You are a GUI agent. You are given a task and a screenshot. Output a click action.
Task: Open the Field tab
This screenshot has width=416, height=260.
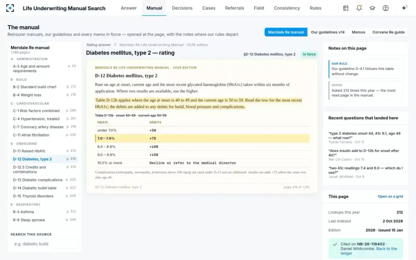[259, 8]
